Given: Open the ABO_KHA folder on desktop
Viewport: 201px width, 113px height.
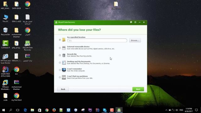Looking at the screenshot, I should [5, 5].
